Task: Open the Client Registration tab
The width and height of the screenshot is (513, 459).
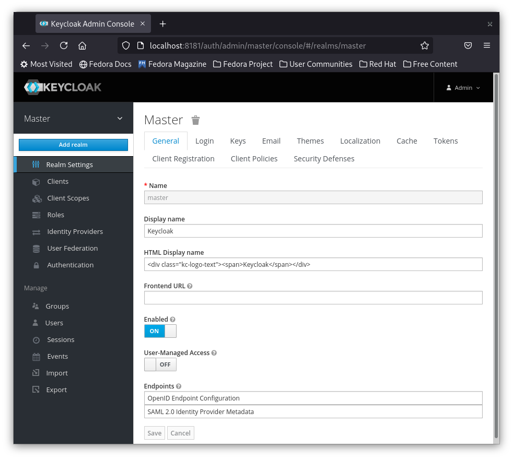Action: (x=183, y=159)
